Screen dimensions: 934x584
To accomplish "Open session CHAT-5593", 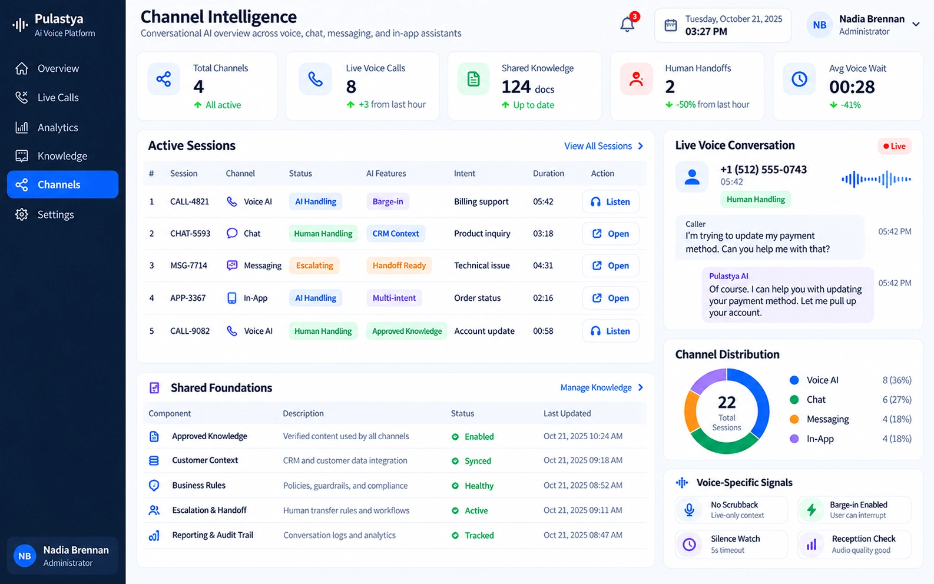I will 611,234.
